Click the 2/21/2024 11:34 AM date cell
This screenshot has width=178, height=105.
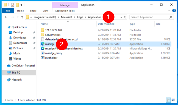pos(109,35)
